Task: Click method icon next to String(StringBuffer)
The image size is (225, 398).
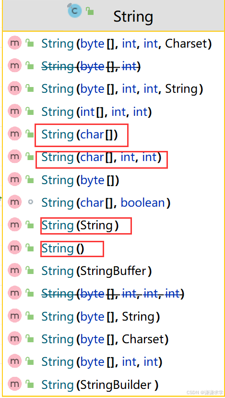Action: pos(15,271)
